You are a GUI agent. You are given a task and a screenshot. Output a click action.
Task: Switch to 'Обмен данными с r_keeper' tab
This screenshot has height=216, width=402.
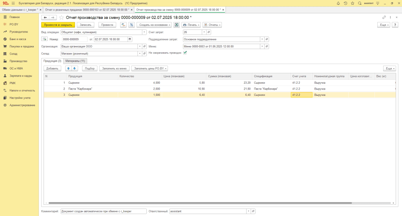(20, 10)
